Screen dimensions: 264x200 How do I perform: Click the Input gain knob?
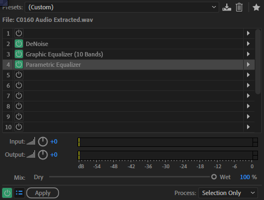43,141
